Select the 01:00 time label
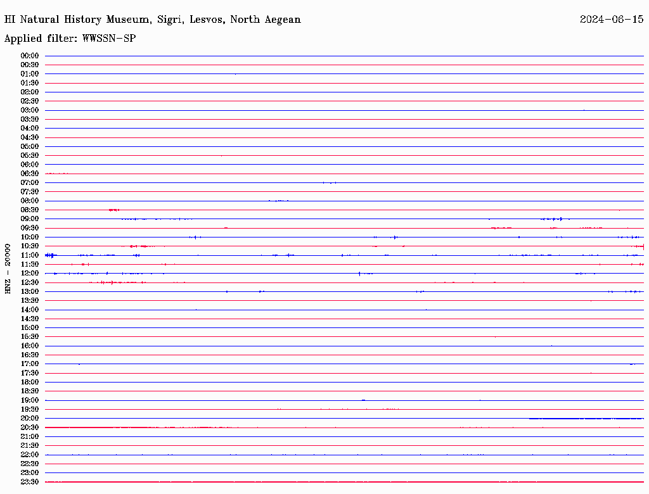This screenshot has width=649, height=494. (x=30, y=74)
